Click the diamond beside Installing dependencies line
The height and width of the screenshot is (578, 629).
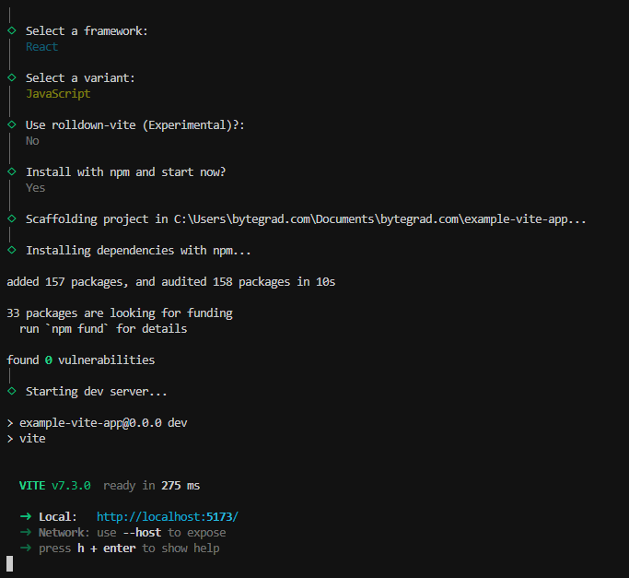[11, 250]
